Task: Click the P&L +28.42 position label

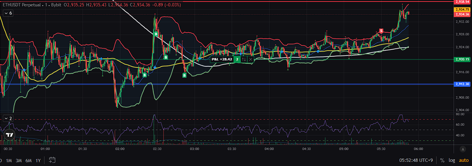Action: (x=221, y=59)
